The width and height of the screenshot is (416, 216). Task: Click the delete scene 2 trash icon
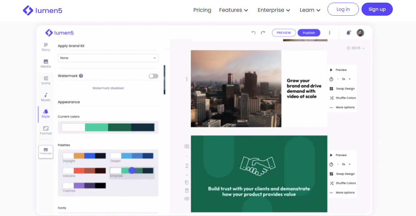point(187,191)
